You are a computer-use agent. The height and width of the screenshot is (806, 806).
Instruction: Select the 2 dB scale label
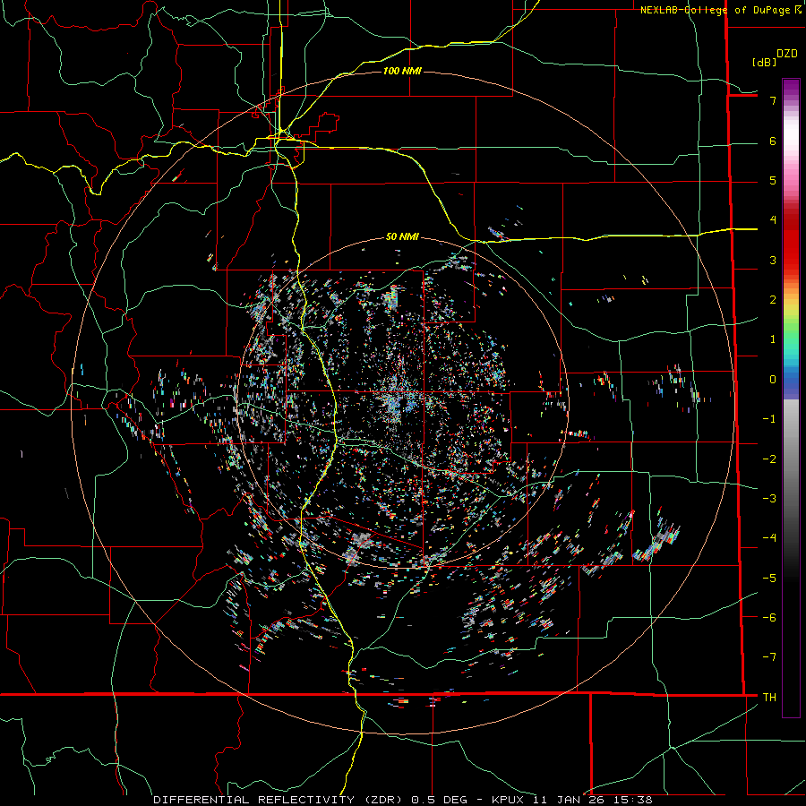coord(773,300)
